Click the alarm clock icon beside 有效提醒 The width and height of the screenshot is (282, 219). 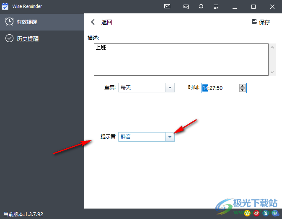(9, 22)
